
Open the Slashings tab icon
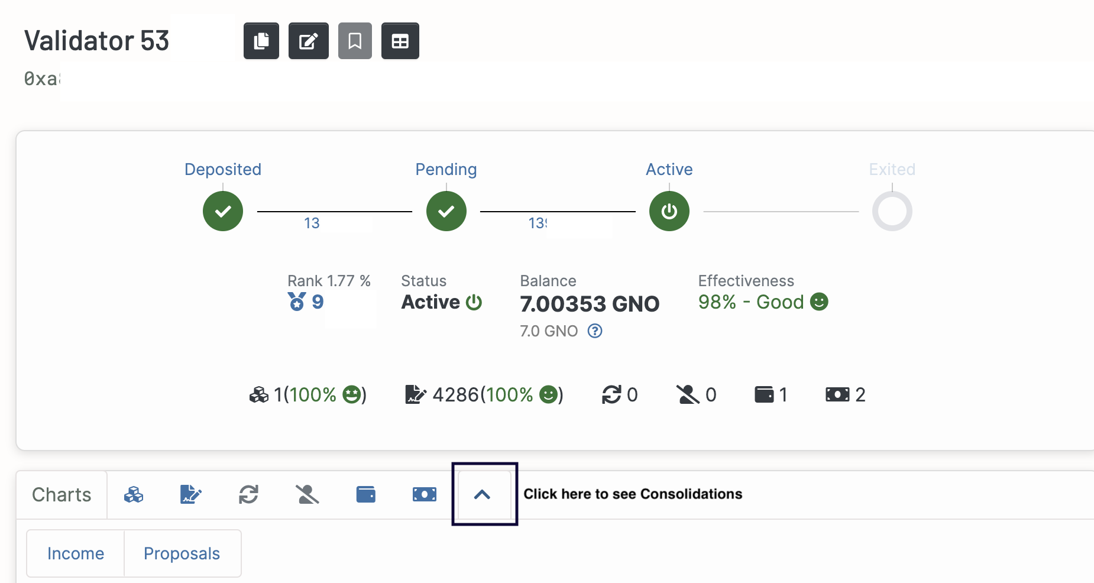pyautogui.click(x=307, y=495)
